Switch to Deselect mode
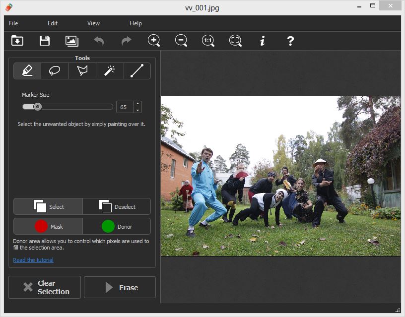The image size is (405, 317). tap(117, 206)
